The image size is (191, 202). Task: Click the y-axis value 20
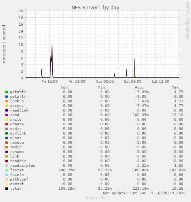tap(21, 11)
